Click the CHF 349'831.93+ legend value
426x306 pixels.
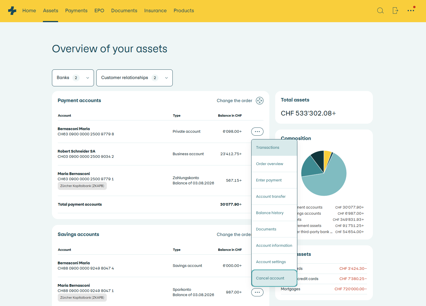[348, 220]
